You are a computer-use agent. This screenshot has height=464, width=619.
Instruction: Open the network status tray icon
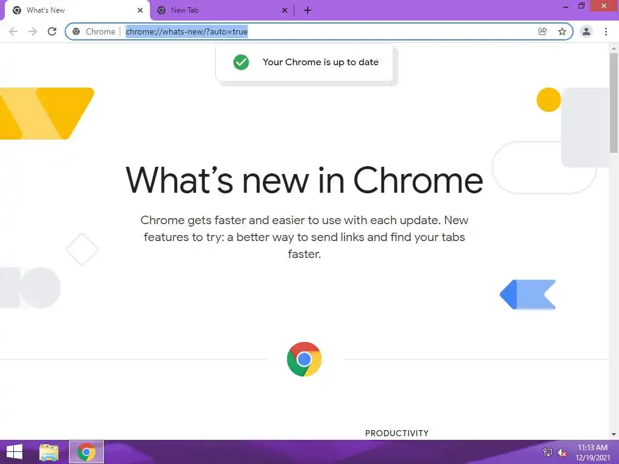(x=548, y=453)
